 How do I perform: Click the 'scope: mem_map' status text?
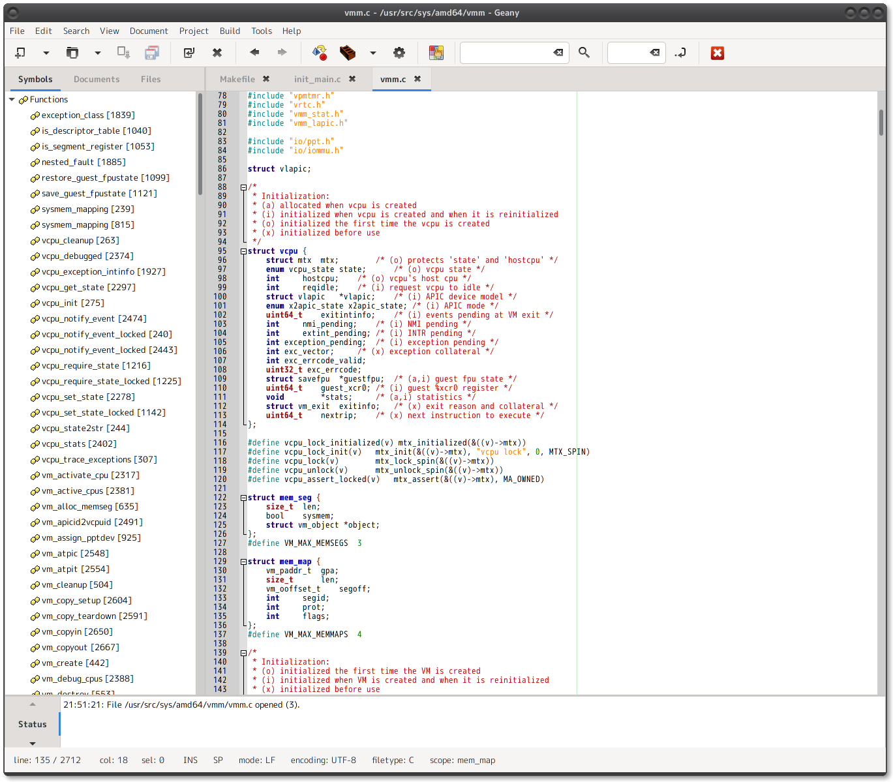click(x=462, y=760)
